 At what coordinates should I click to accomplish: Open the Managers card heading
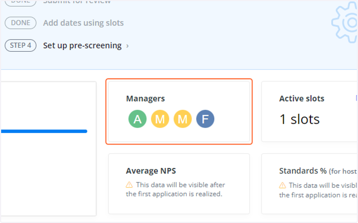coord(145,98)
